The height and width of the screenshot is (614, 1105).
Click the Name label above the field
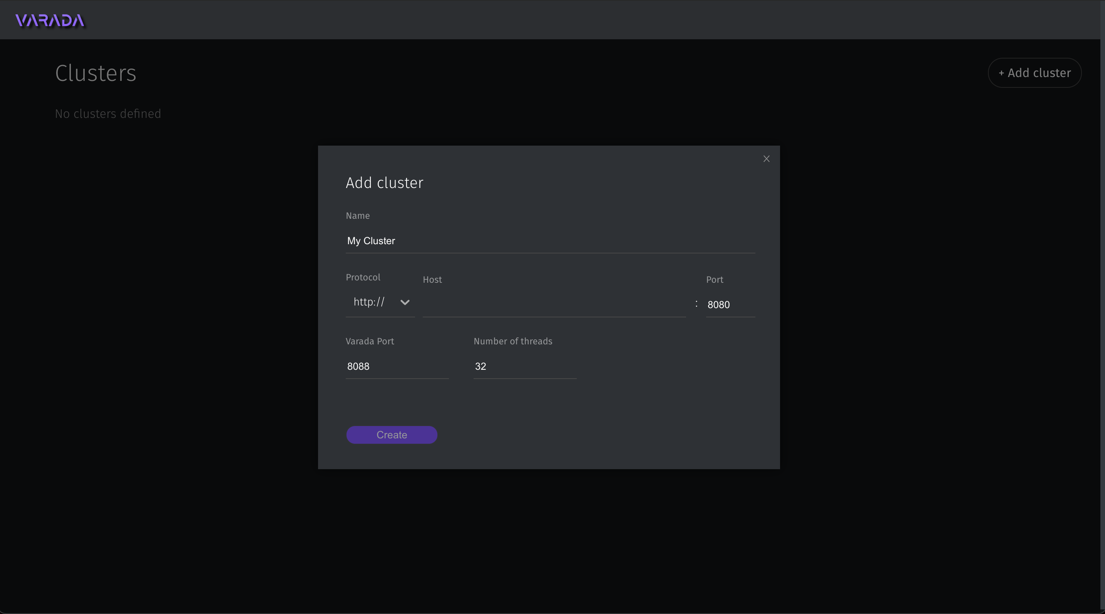[357, 216]
